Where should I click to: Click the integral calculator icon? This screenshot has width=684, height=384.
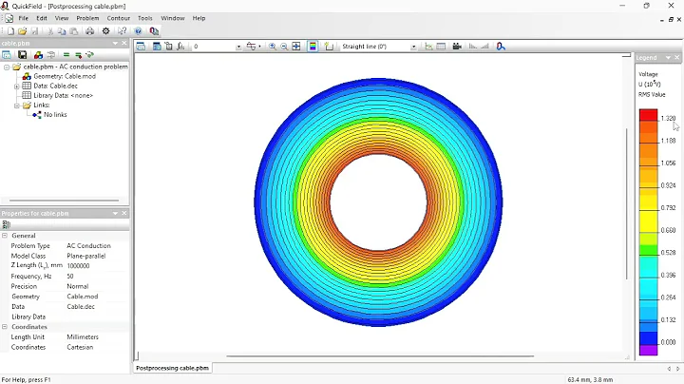pos(180,47)
